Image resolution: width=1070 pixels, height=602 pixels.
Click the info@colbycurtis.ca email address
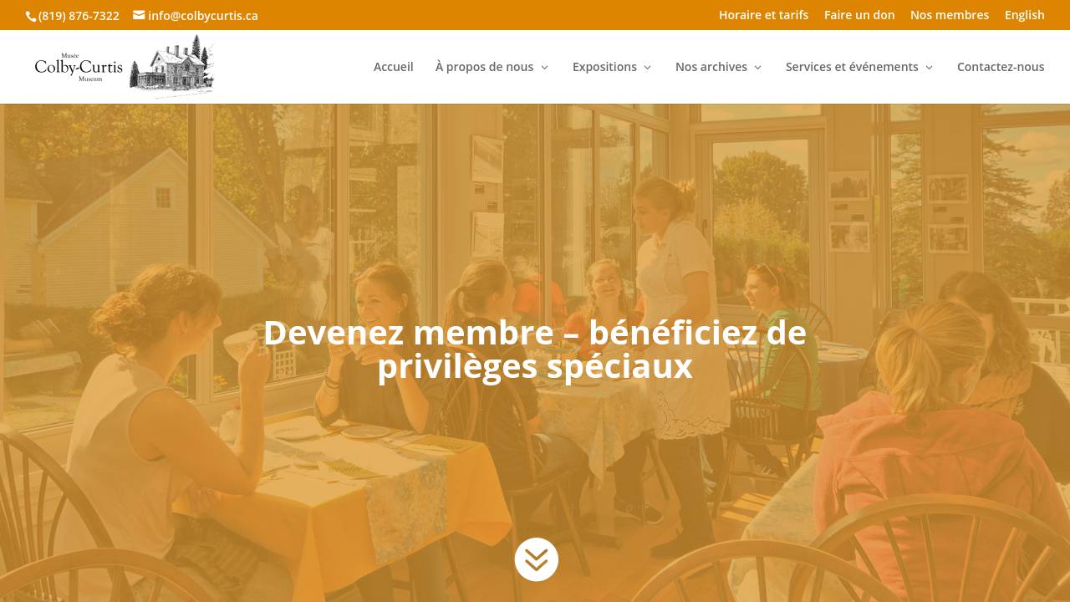tap(203, 16)
